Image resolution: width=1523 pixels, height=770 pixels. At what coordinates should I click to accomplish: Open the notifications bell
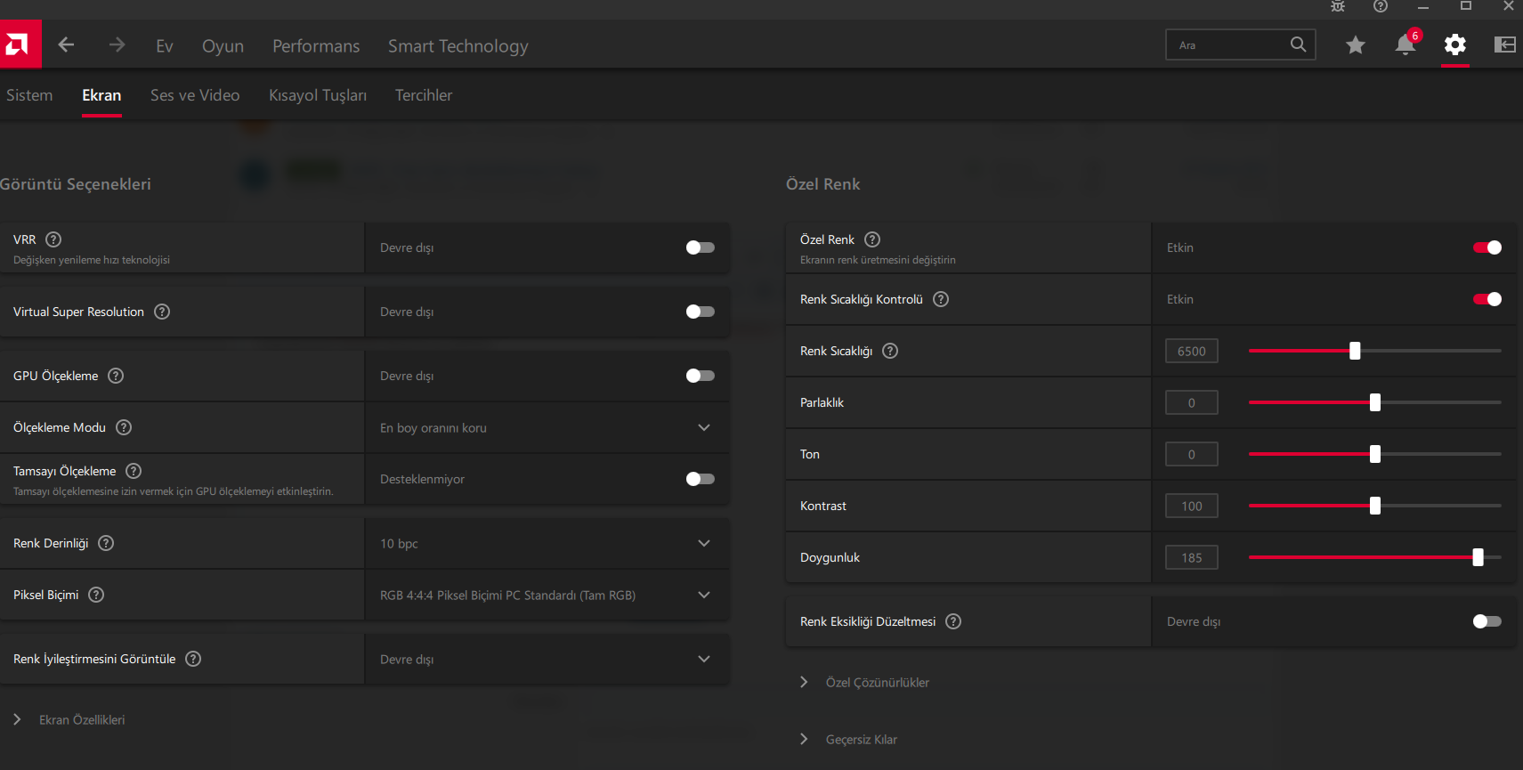pos(1406,45)
